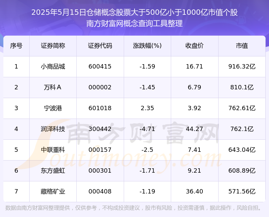Image resolution: width=269 pixels, height=217 pixels.
Task: Click the subtitle 南方财富网概念查询工具整理
Action: (134, 24)
